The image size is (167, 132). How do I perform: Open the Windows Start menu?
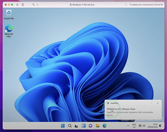pos(63,126)
